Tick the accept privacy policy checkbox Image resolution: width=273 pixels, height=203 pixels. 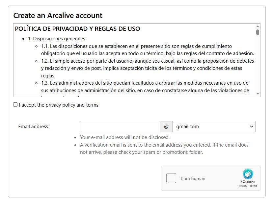tap(15, 105)
